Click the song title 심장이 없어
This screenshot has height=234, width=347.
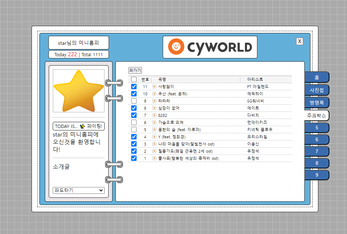point(168,108)
